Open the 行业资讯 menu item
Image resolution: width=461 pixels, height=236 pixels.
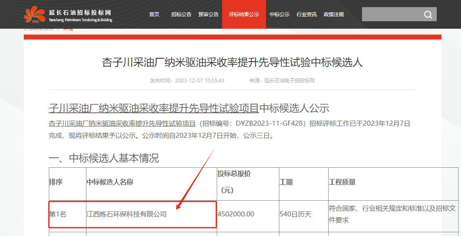306,15
